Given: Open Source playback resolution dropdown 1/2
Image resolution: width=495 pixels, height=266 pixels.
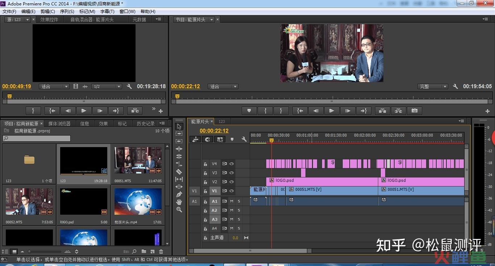Looking at the screenshot, I should [107, 86].
